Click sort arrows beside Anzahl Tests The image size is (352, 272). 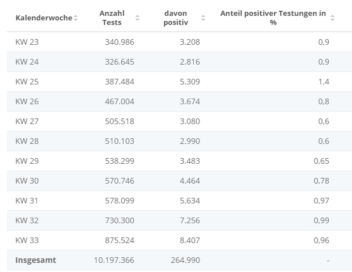137,18
